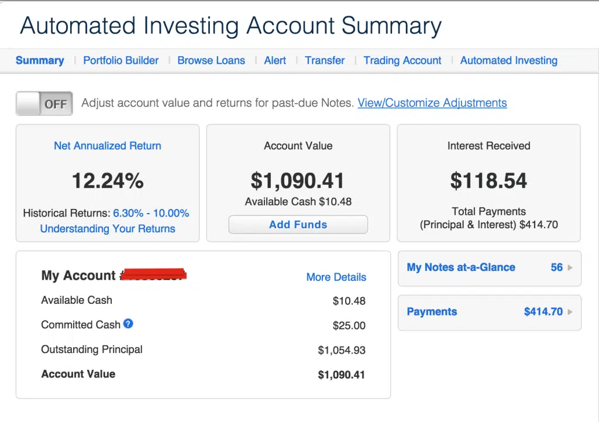Screen dimensions: 599x422
Task: Toggle the past-due Notes adjustment switch on
Action: [x=44, y=103]
